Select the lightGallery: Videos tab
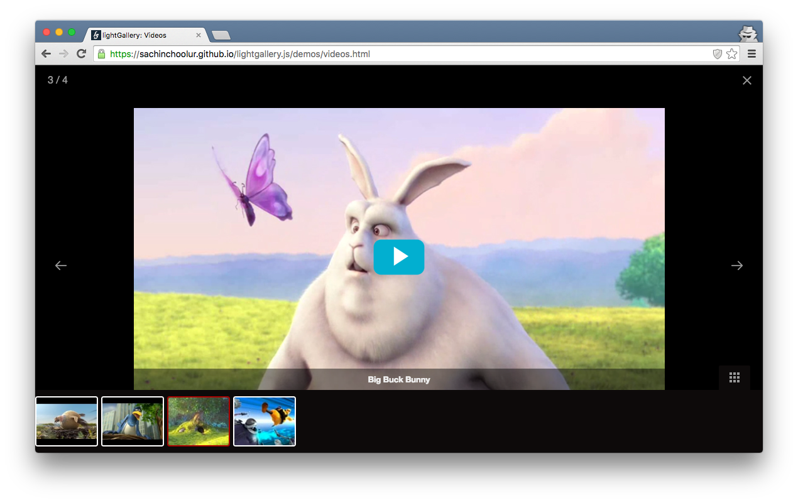 point(145,35)
